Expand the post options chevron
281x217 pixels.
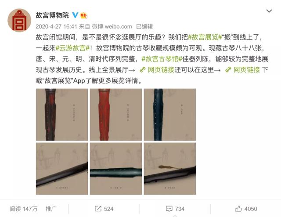click(269, 11)
